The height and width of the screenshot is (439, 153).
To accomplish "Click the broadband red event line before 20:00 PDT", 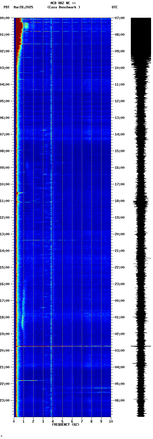I will 63,346.
